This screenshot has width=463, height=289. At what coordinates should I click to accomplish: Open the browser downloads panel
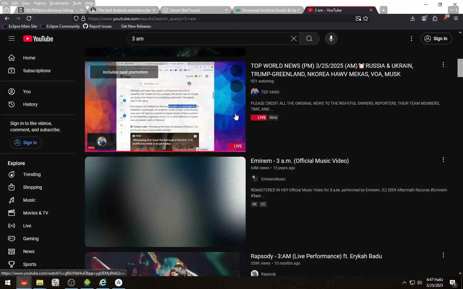tap(413, 18)
